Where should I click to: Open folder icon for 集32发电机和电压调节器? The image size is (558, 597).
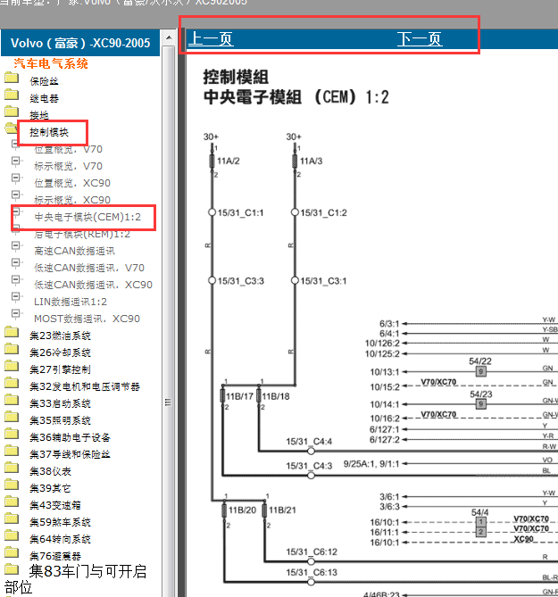12,383
